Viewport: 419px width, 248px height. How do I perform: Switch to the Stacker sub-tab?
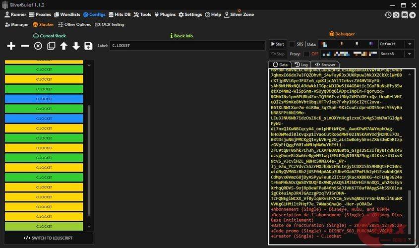(x=43, y=25)
